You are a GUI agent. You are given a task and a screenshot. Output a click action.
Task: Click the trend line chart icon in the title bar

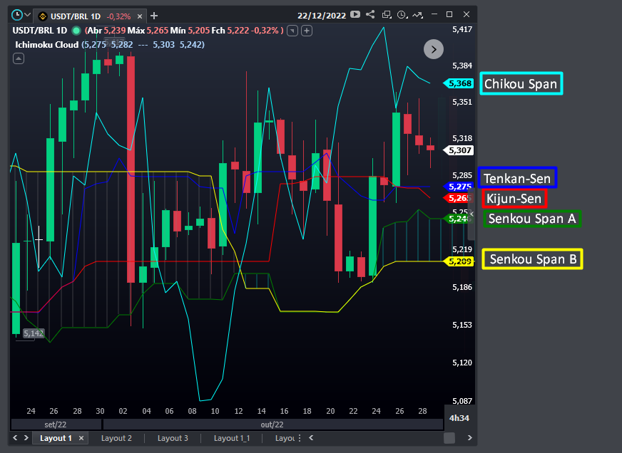pyautogui.click(x=417, y=15)
